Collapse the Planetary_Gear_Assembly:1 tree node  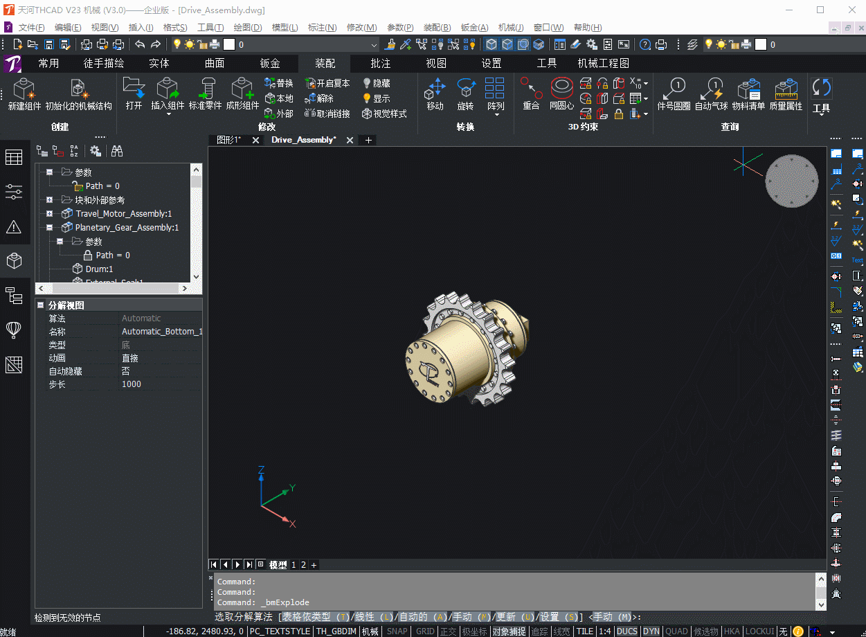[x=50, y=228]
